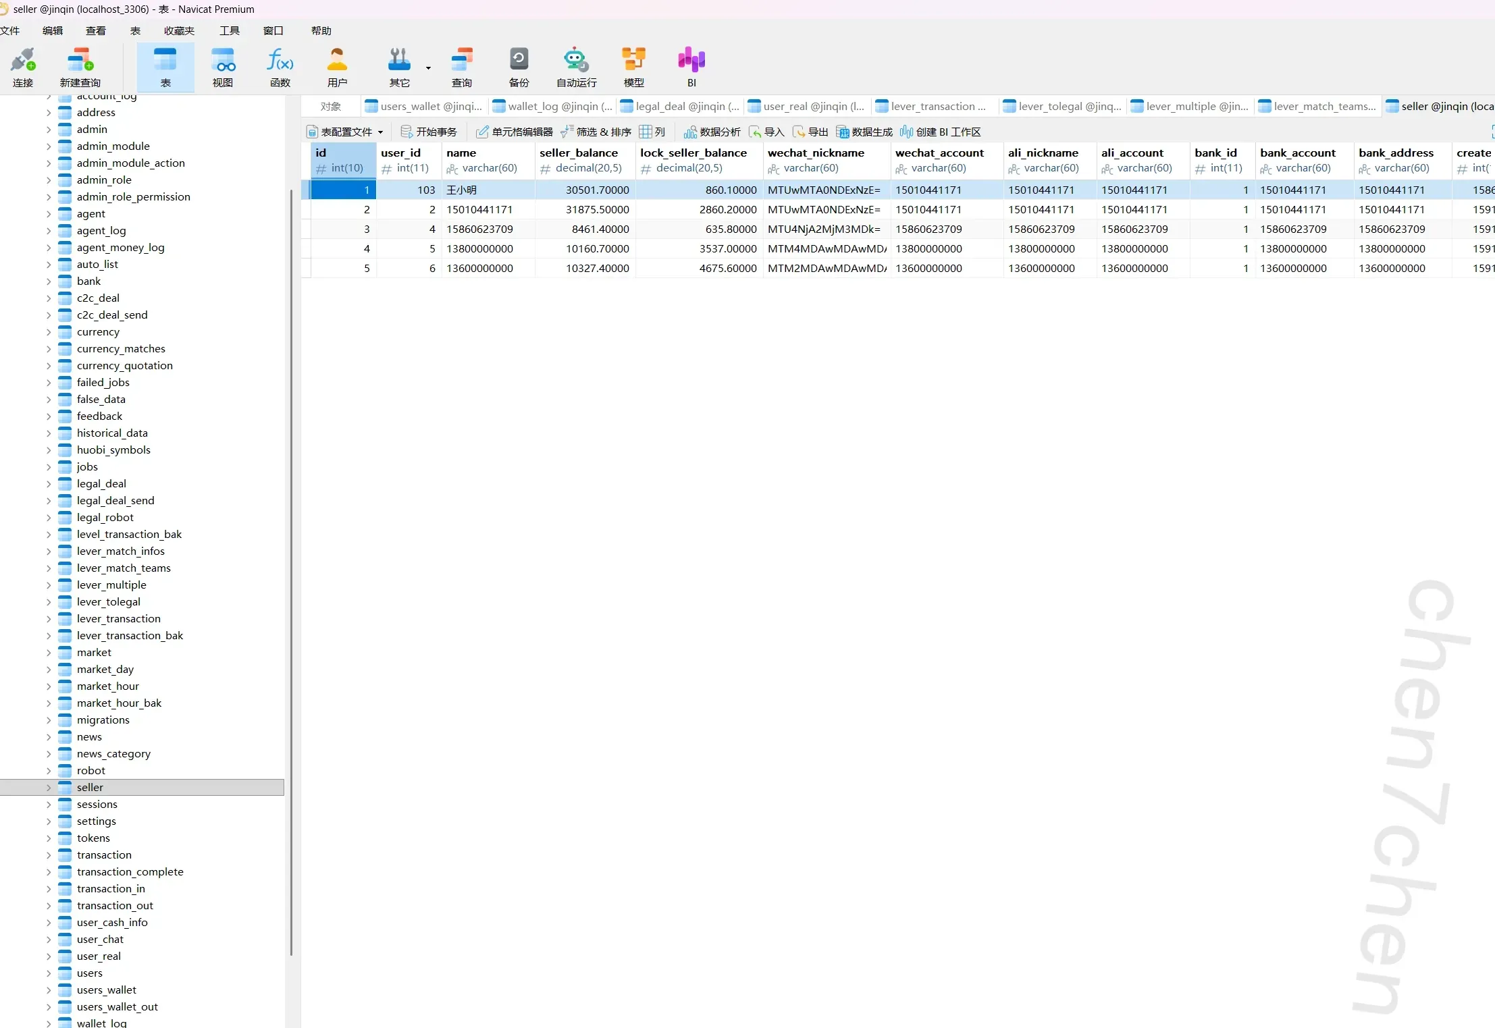The image size is (1495, 1028).
Task: Select the lock_seller_balance cell 4675.60000
Action: 699,268
